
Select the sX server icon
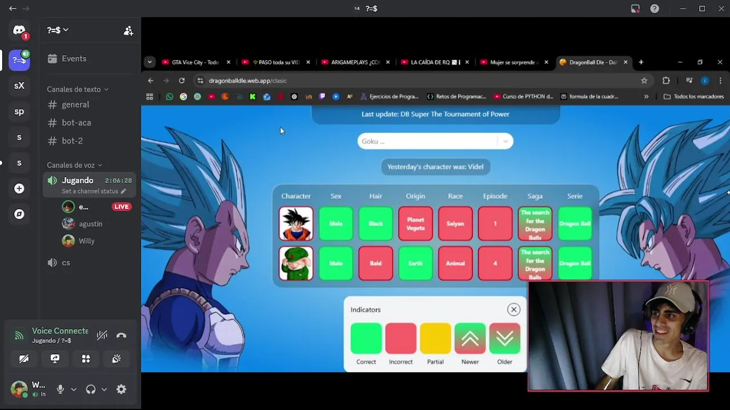[x=19, y=85]
